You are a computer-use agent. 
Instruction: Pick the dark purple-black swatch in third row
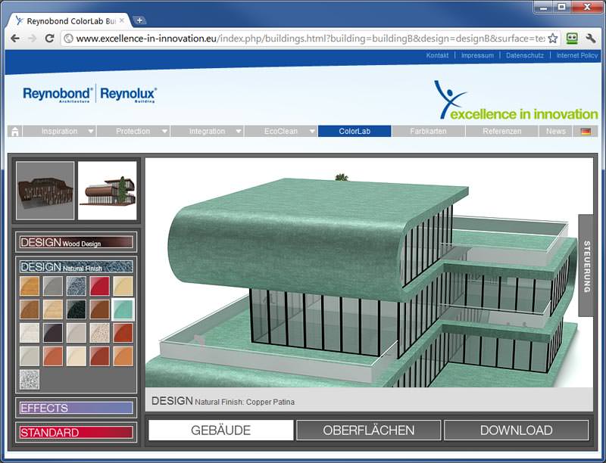pos(53,333)
